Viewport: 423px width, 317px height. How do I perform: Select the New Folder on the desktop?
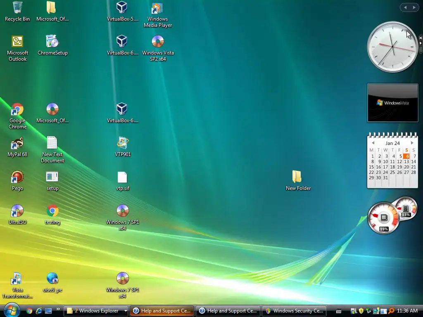click(x=298, y=181)
